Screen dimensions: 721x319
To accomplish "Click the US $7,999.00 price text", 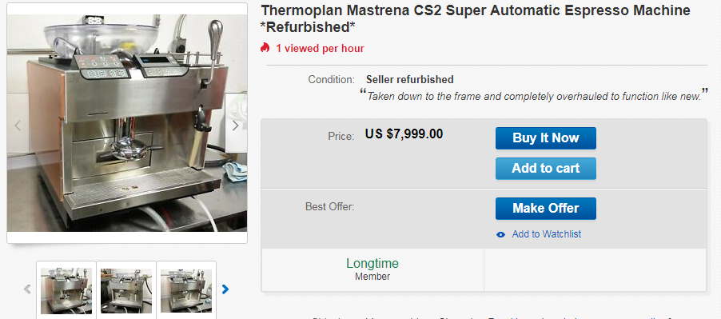I will coord(404,134).
